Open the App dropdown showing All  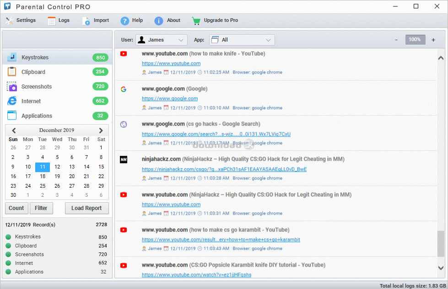point(242,40)
